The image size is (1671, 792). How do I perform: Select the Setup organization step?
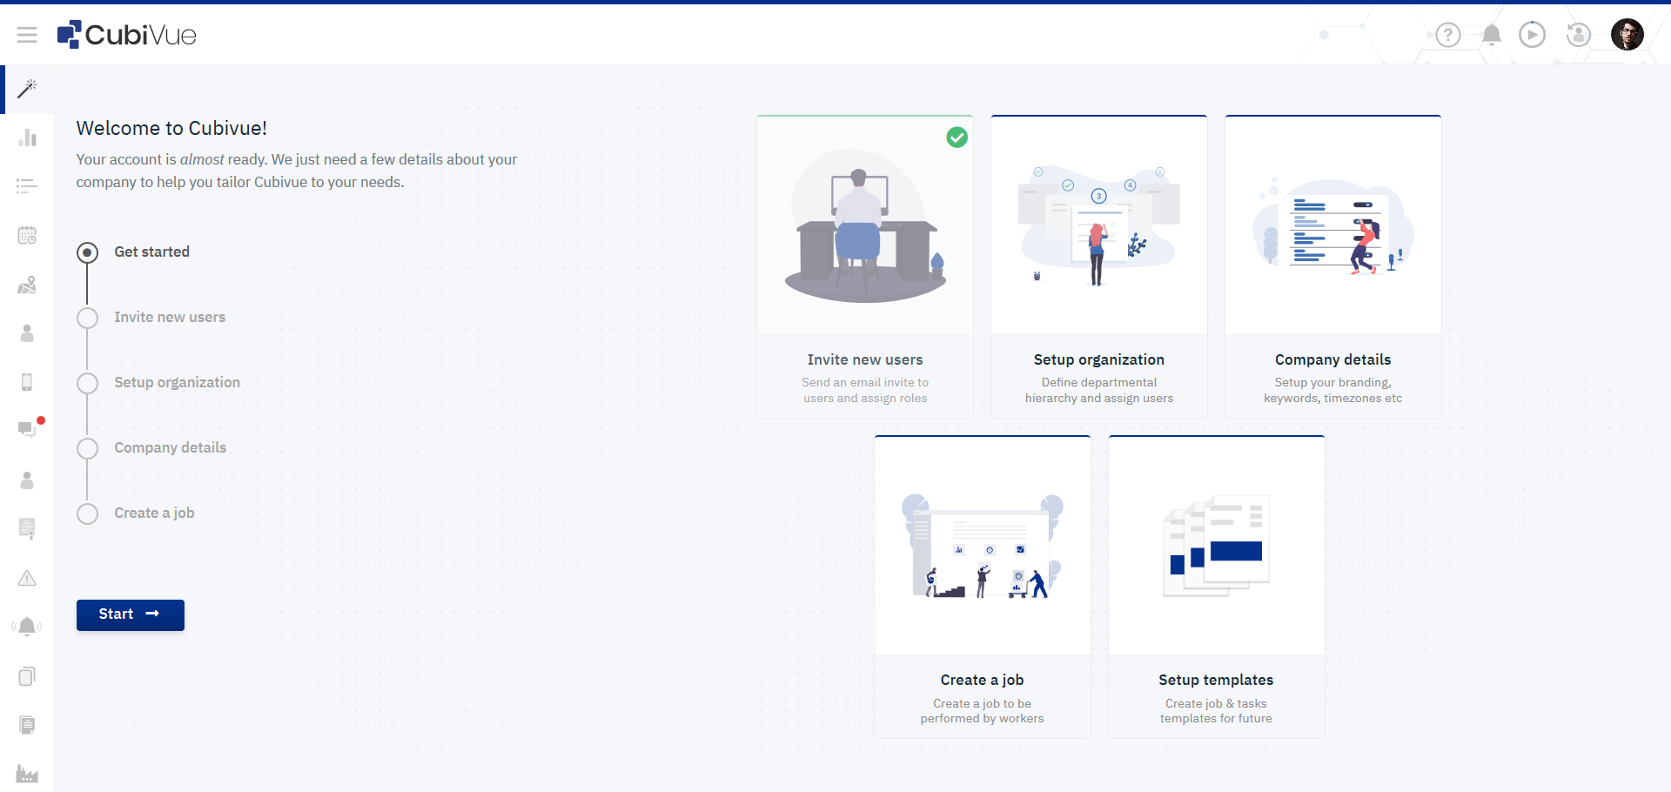pos(177,383)
